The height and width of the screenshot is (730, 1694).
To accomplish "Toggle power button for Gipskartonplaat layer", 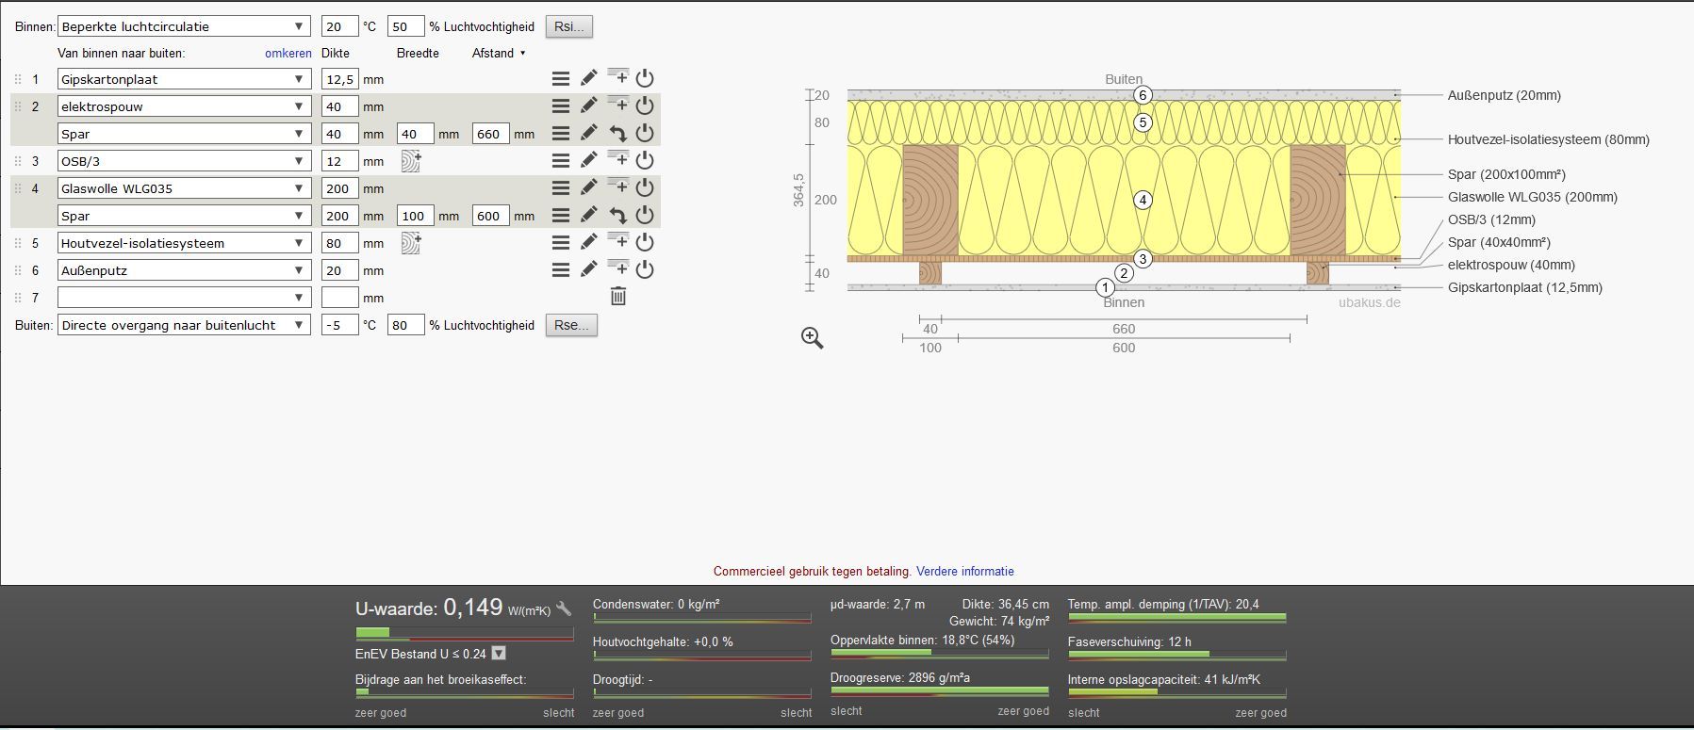I will [645, 79].
